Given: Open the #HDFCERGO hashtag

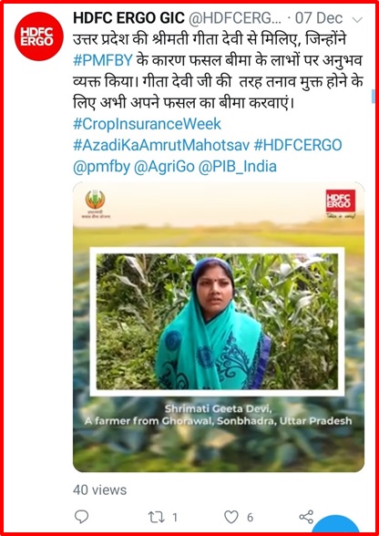Looking at the screenshot, I should point(298,145).
